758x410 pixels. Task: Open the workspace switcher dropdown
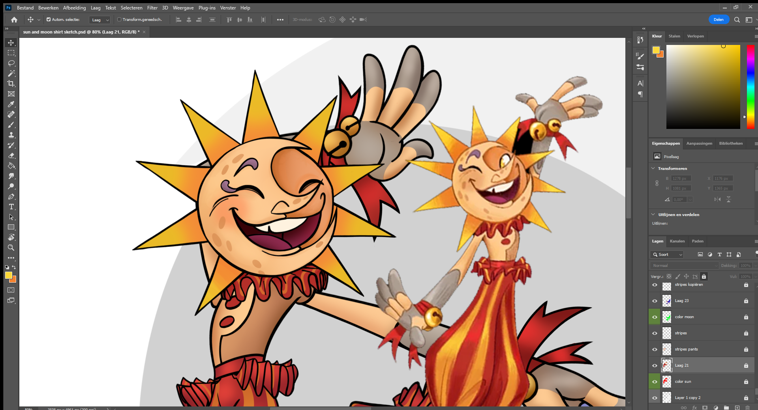(749, 20)
